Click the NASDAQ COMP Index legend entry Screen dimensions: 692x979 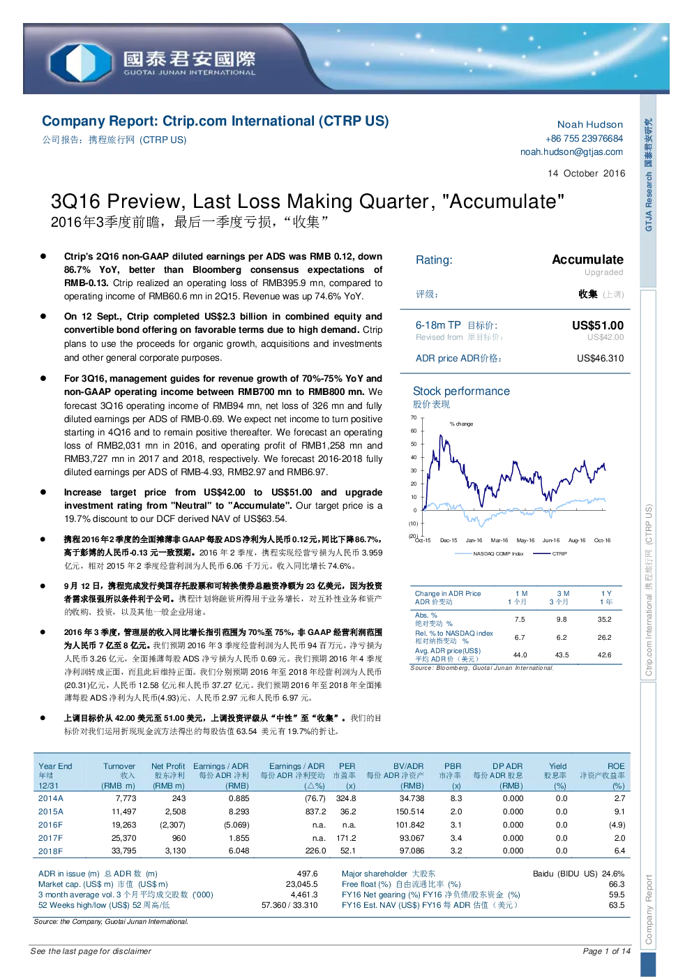[489, 553]
